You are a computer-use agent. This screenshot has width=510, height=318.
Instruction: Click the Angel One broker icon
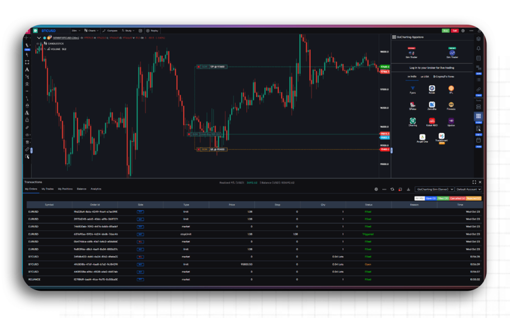coord(422,138)
